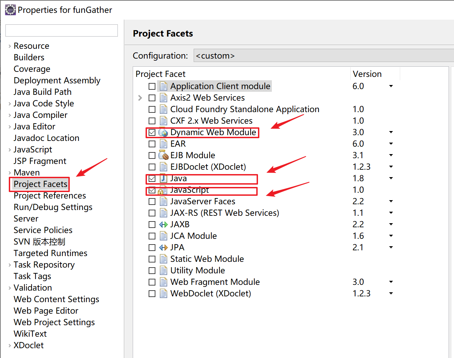Click the filter text input field

[62, 30]
